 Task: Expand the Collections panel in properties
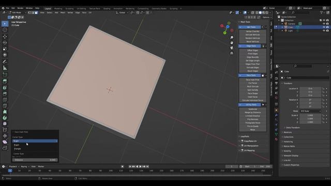pyautogui.click(x=289, y=137)
